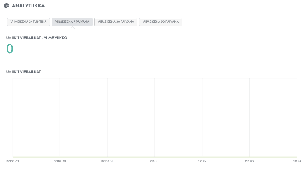Open the Viimeisenä 30 päivänä tab
The image size is (306, 173).
pos(116,22)
